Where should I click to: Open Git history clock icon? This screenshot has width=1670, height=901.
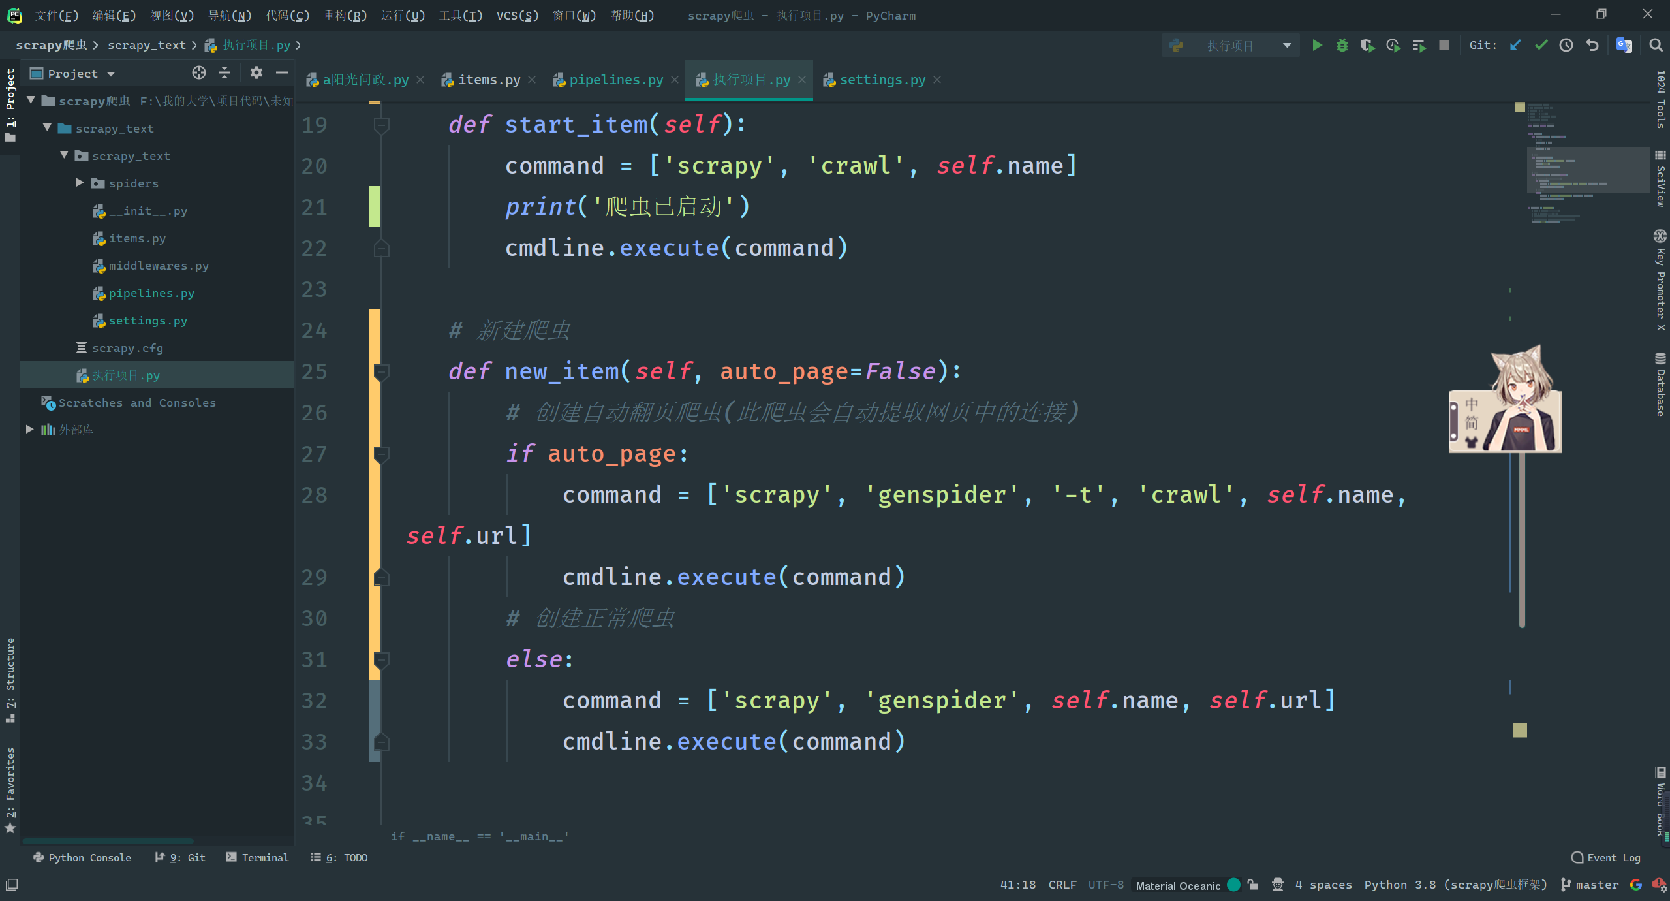[x=1566, y=45]
